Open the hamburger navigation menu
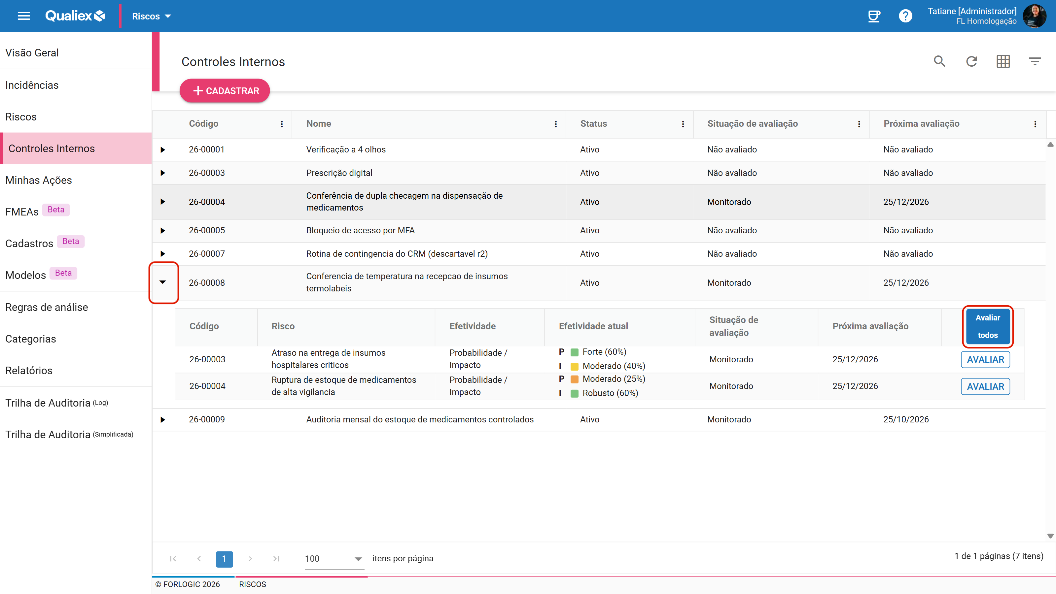The width and height of the screenshot is (1056, 594). [24, 16]
